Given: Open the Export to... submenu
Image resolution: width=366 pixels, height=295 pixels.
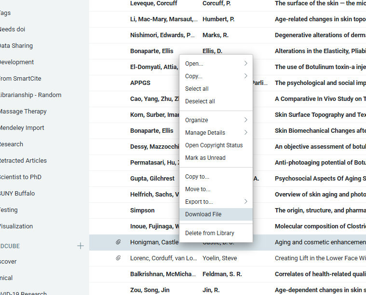Looking at the screenshot, I should pos(245,202).
